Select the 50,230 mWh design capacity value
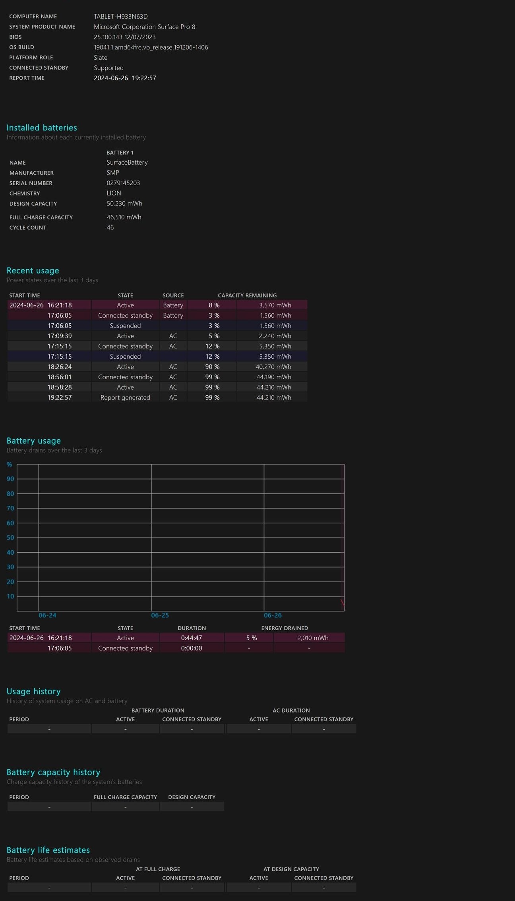This screenshot has width=515, height=901. click(x=124, y=203)
